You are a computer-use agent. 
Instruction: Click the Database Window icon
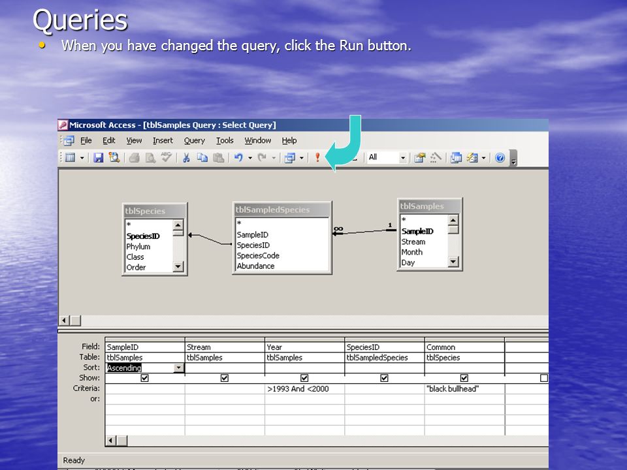[456, 157]
